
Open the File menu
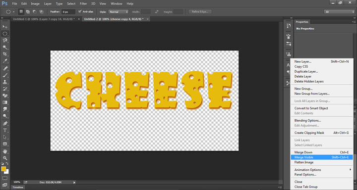[14, 3]
